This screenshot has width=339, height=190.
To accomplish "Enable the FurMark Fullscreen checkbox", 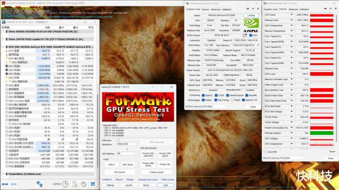I will pyautogui.click(x=118, y=140).
